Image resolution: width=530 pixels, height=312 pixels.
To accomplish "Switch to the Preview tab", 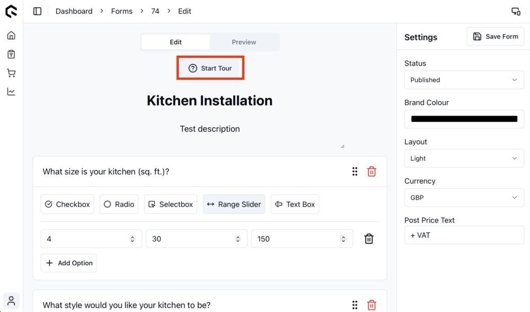I will point(244,42).
